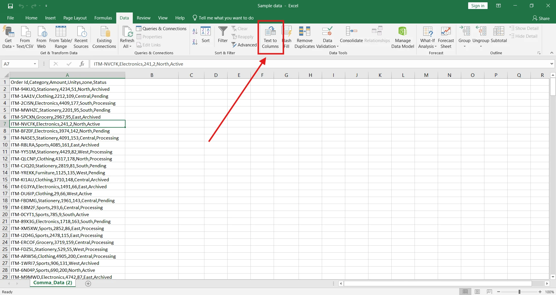Screen dimensions: 556x295
Task: Switch to Page Layout view in status bar
Action: 478,292
